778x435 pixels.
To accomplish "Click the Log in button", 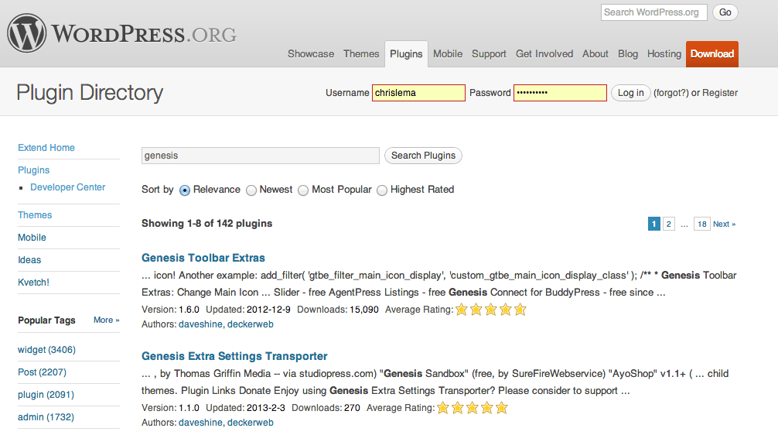I will pos(630,93).
